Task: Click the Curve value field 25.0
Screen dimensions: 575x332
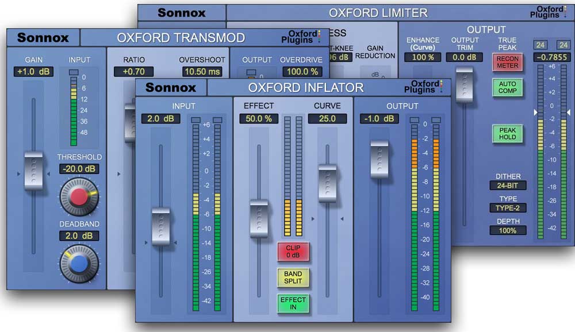Action: click(328, 119)
